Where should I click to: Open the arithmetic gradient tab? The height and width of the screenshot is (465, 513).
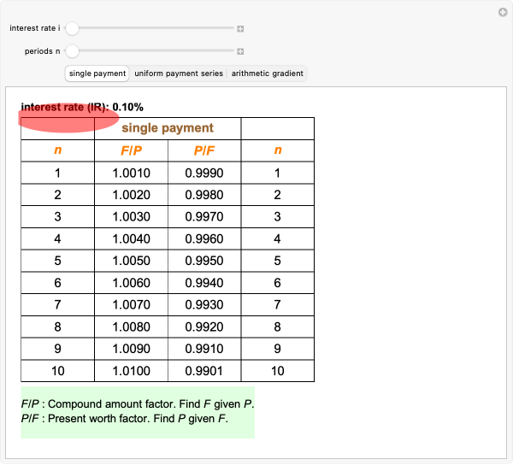(x=267, y=74)
